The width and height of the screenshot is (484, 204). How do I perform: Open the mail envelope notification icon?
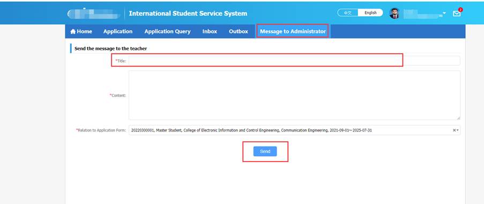tap(456, 13)
